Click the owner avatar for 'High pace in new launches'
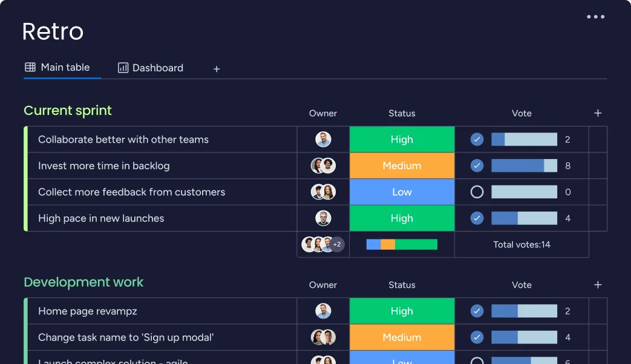 pos(322,218)
